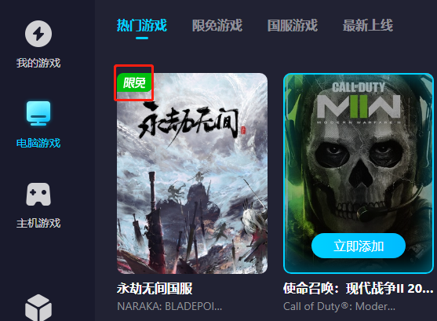
Task: Click the NARAKA: BLADEPOI... subtitle text
Action: tap(169, 307)
